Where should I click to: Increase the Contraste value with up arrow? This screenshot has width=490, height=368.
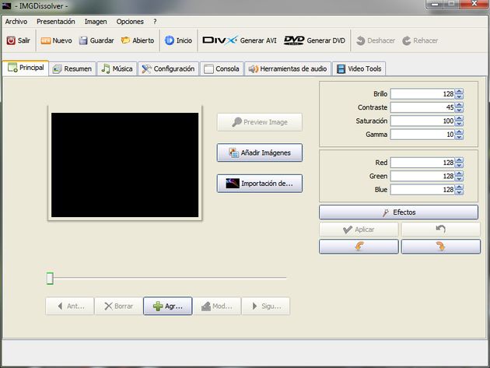coord(459,105)
